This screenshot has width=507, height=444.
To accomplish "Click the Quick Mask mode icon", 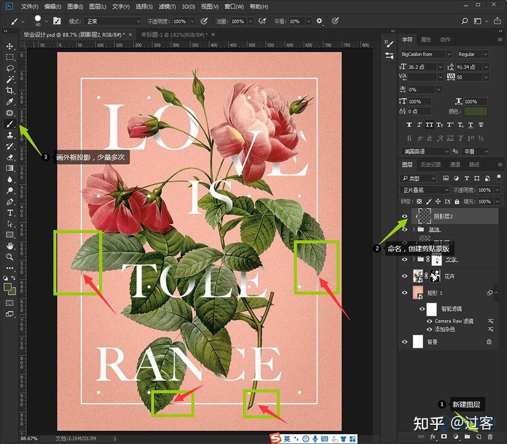I will tap(10, 302).
